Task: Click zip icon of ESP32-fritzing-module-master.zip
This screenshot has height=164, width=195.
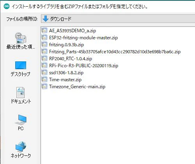Action: tap(44, 38)
